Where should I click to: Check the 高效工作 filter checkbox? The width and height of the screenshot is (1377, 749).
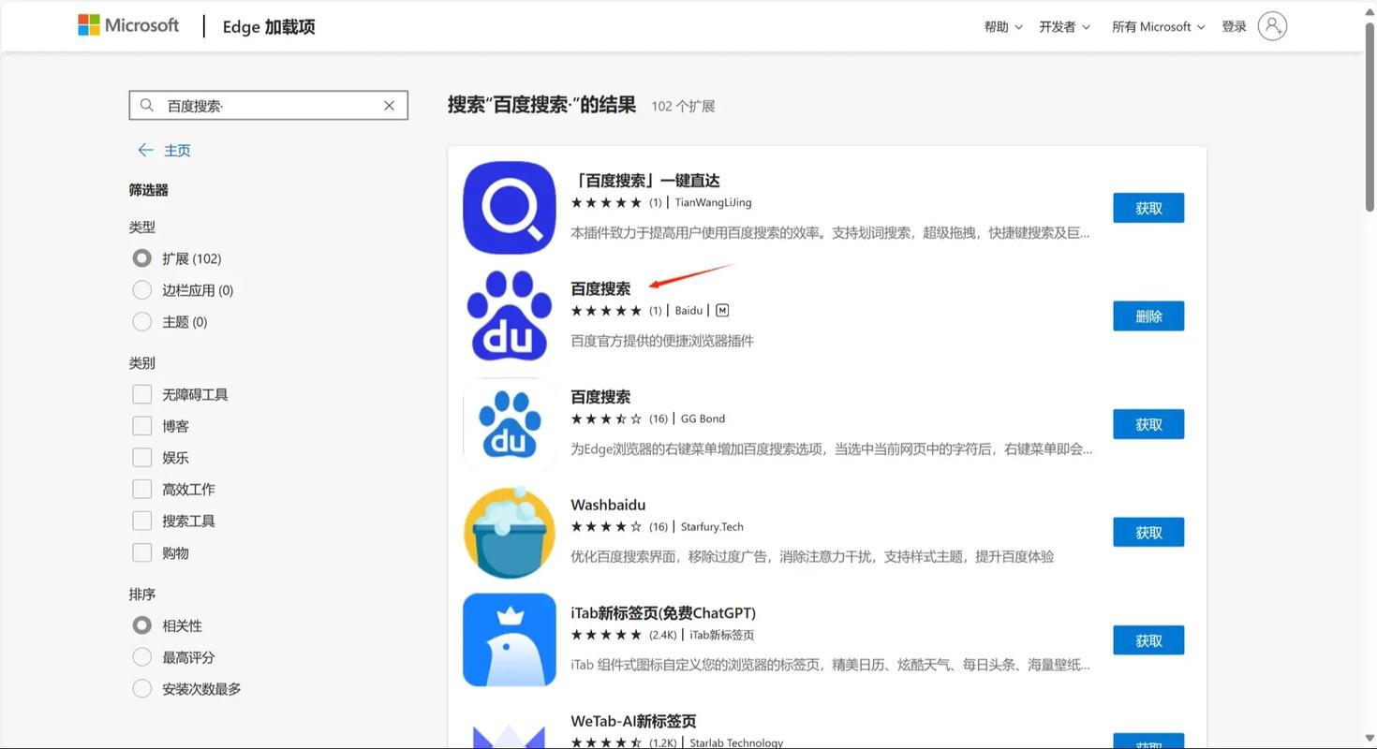click(x=141, y=489)
